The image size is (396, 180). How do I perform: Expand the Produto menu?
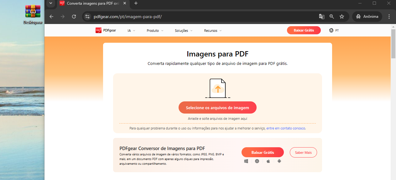click(155, 31)
